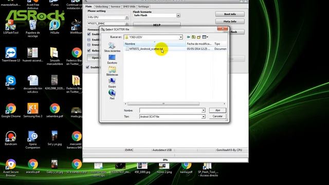Image resolution: width=329 pixels, height=185 pixels.
Task: Open the SP_Flash_Tool shortcut on the desktop
Action: (208, 170)
